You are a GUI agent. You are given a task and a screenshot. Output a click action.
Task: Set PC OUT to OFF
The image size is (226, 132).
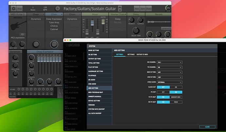tap(163, 92)
